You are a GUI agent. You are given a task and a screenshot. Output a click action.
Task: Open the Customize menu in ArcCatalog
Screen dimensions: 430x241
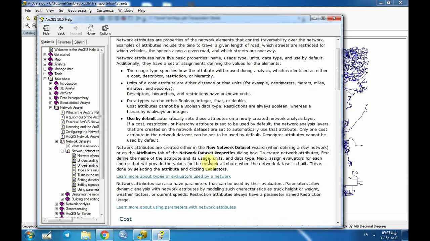[x=105, y=10]
